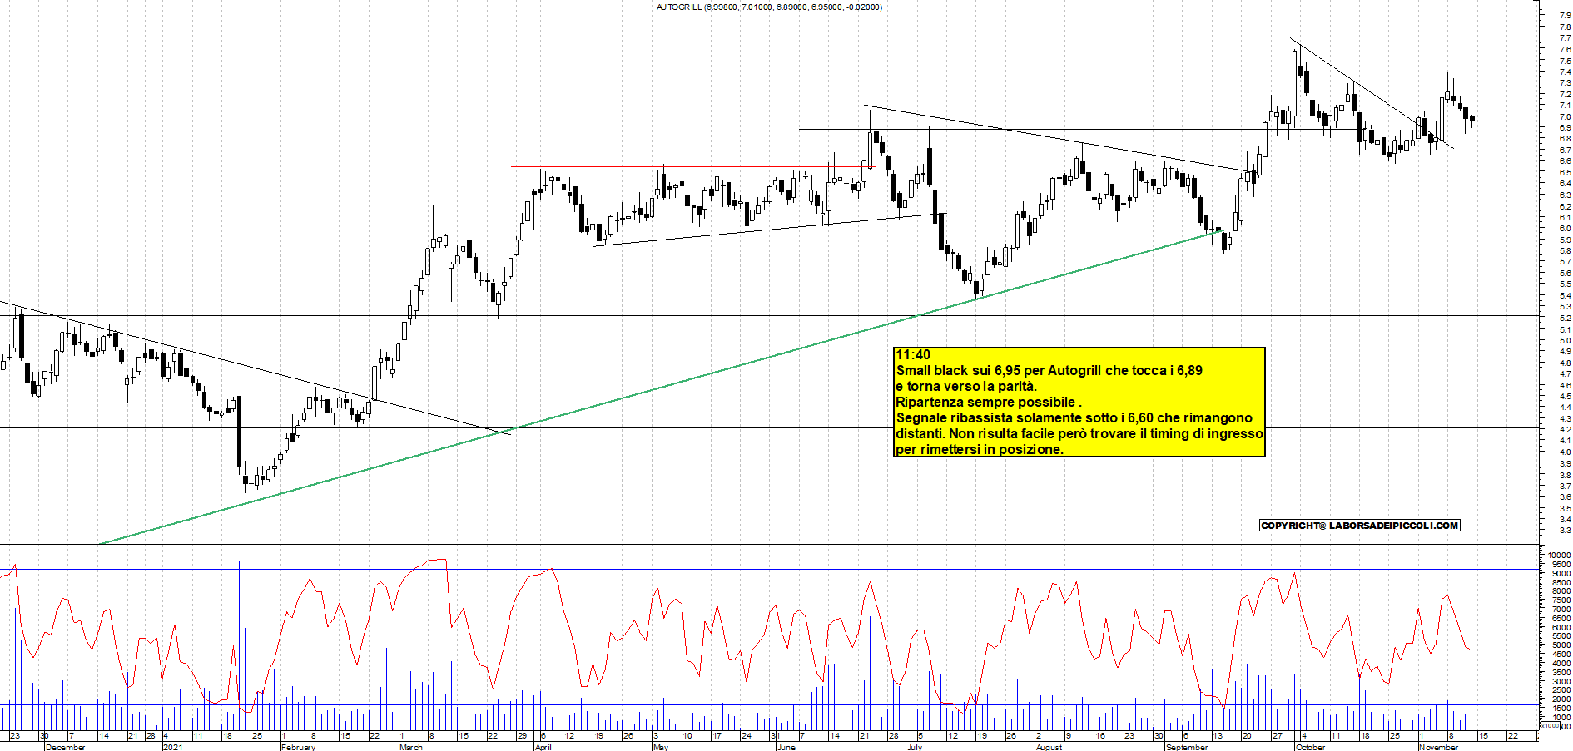Viewport: 1573px width, 751px height.
Task: Click the 7.9 value on the price axis
Action: click(1565, 15)
